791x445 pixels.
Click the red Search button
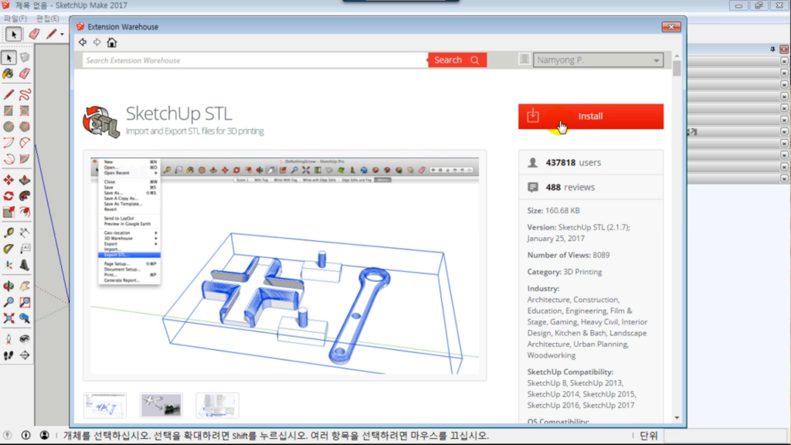click(x=457, y=60)
